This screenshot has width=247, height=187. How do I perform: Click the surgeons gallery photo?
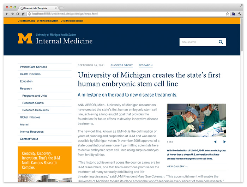pos(196,120)
